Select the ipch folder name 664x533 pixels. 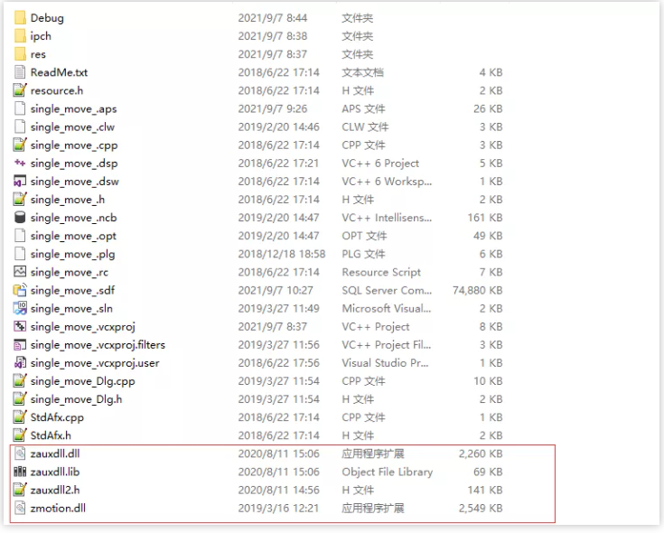(x=41, y=36)
